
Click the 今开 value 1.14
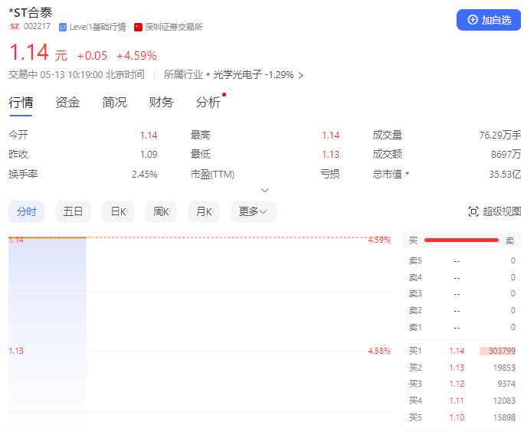tap(149, 135)
